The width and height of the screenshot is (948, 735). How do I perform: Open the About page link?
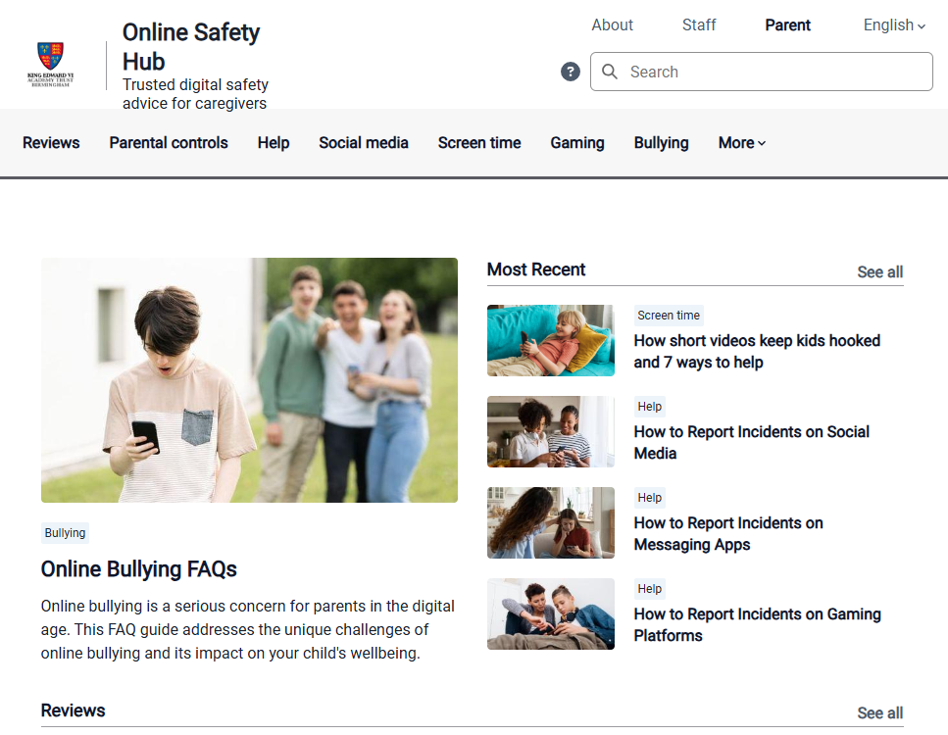point(612,25)
